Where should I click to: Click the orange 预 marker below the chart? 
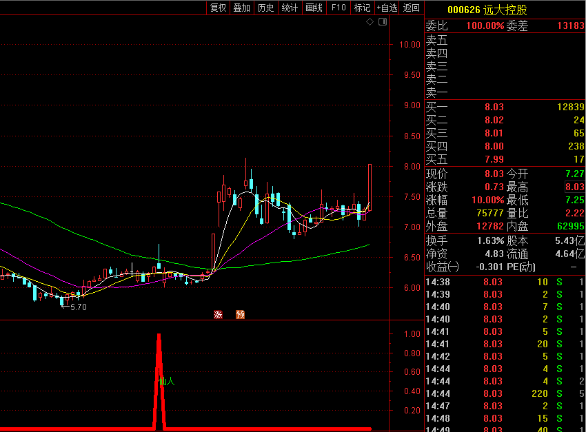coord(241,315)
